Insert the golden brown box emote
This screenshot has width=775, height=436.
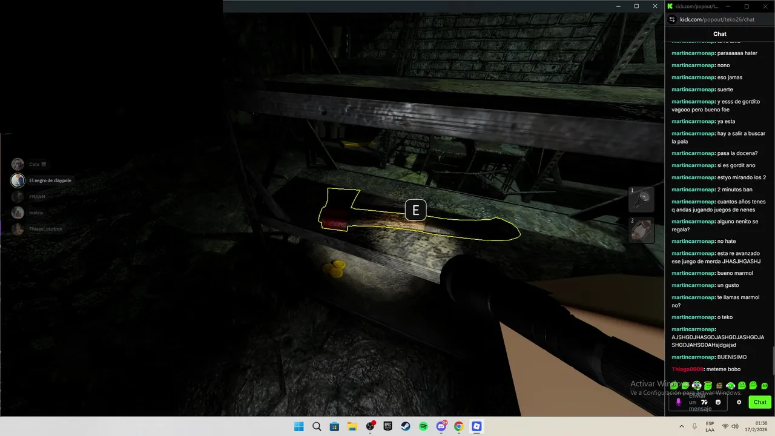click(719, 386)
